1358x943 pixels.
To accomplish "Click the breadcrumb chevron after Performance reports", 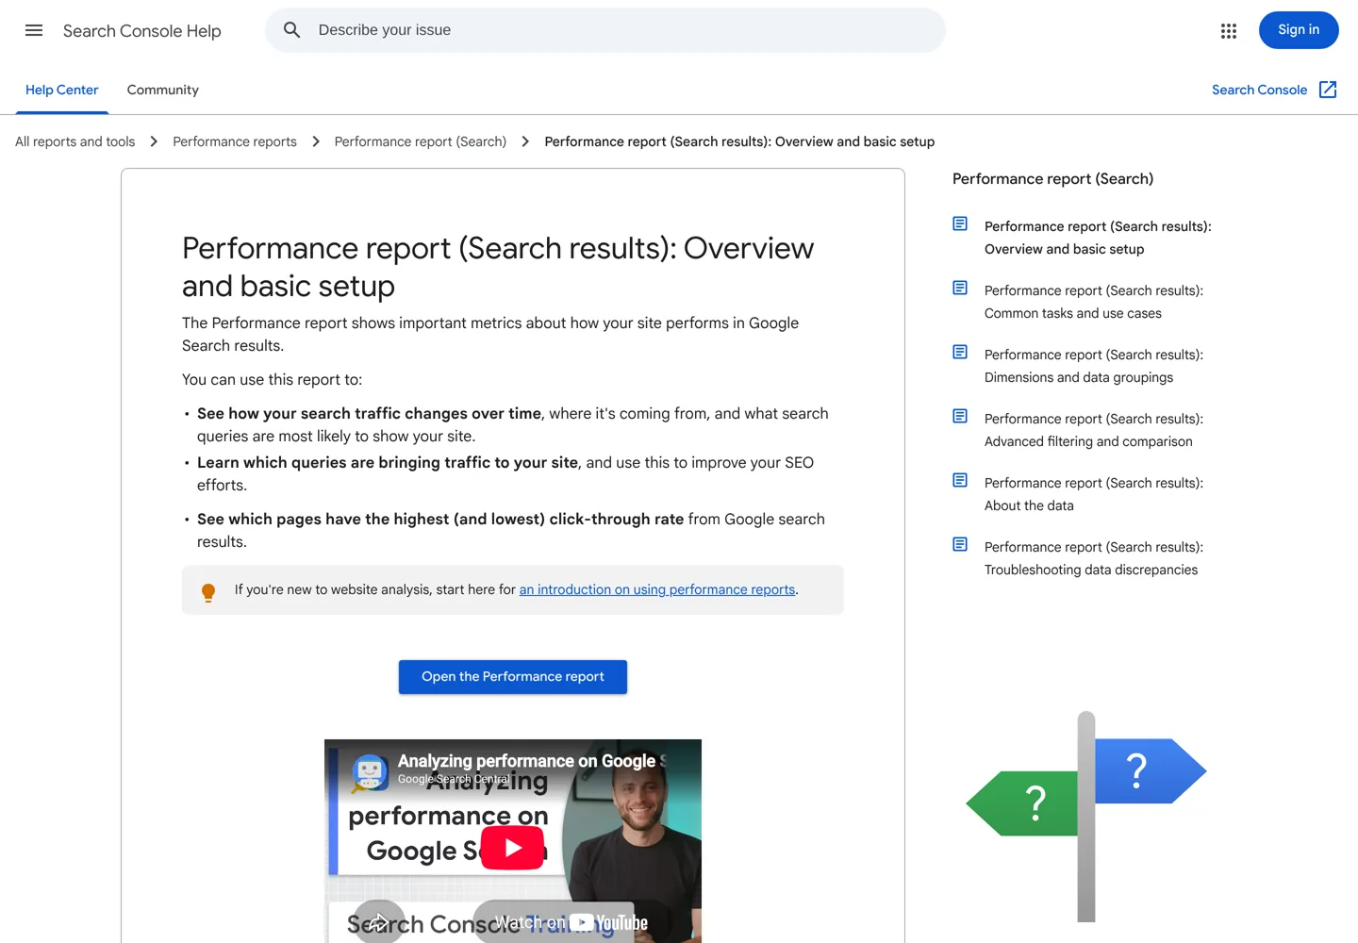I will coord(316,141).
